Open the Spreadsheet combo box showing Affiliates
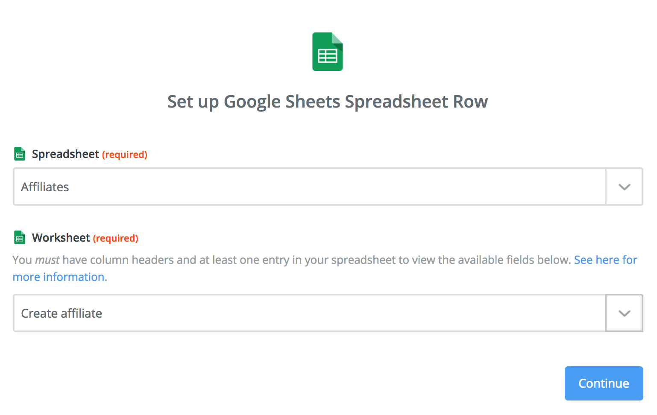The width and height of the screenshot is (657, 415). coord(328,187)
